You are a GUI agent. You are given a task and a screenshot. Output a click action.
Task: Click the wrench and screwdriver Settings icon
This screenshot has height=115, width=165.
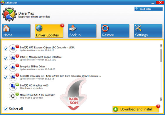pos(138,28)
